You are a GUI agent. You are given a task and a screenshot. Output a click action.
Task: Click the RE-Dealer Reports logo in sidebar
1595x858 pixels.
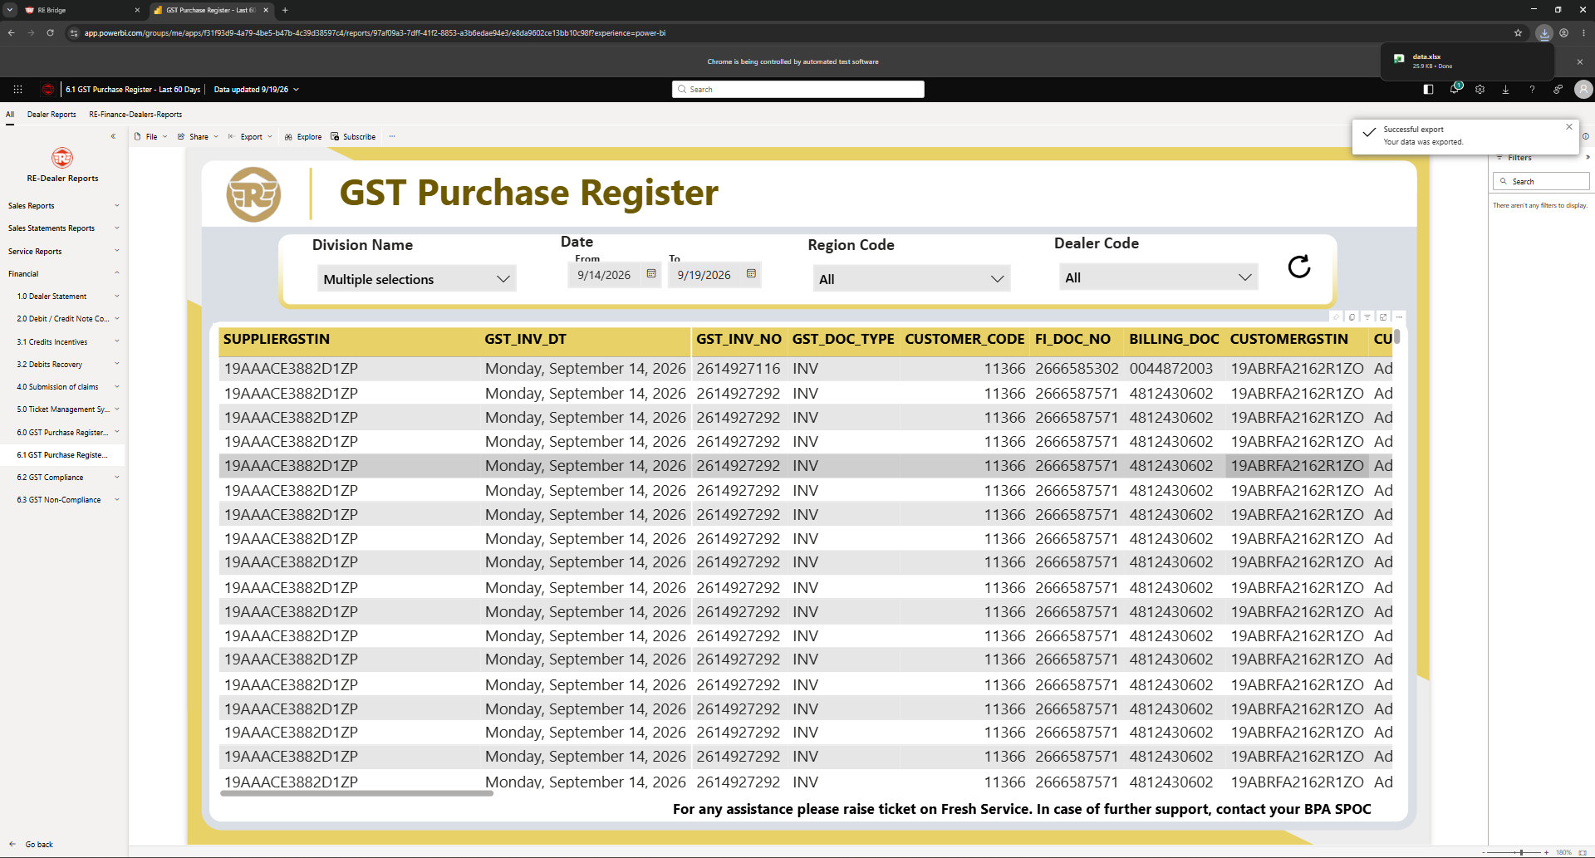point(62,158)
